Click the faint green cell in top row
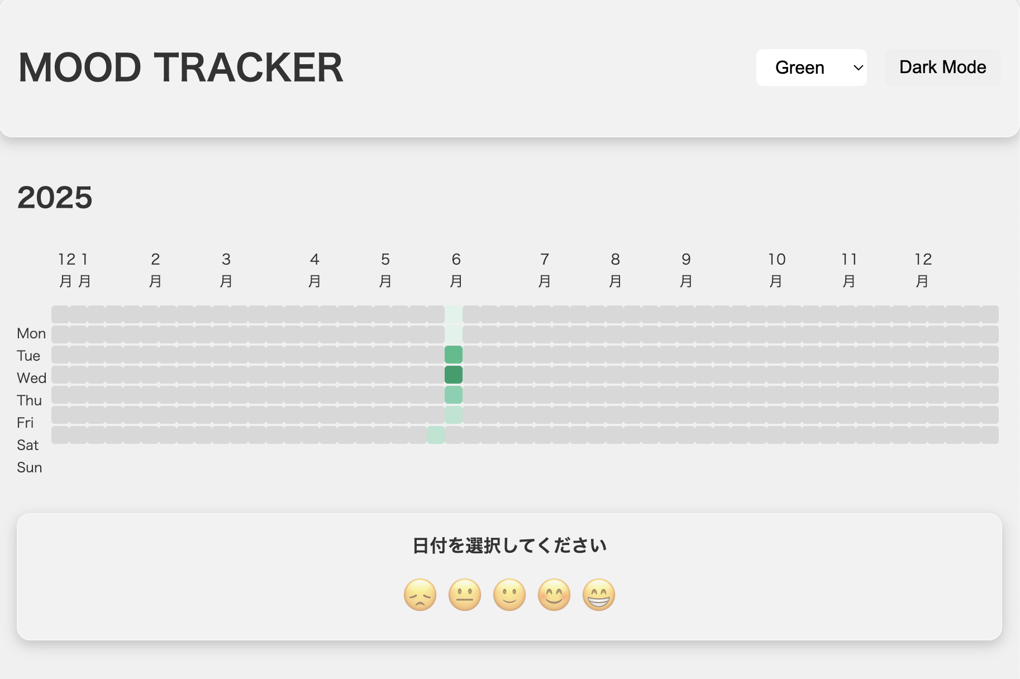This screenshot has height=679, width=1020. click(454, 314)
